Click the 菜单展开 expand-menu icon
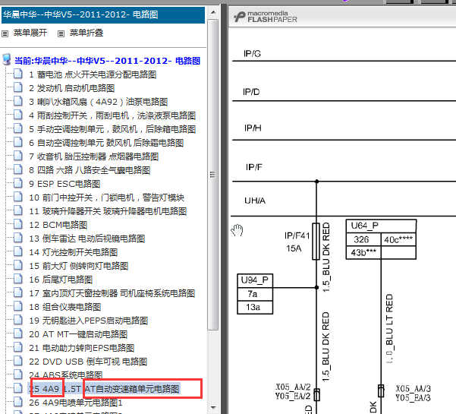Screen dimensions: 456x414 [x=5, y=33]
